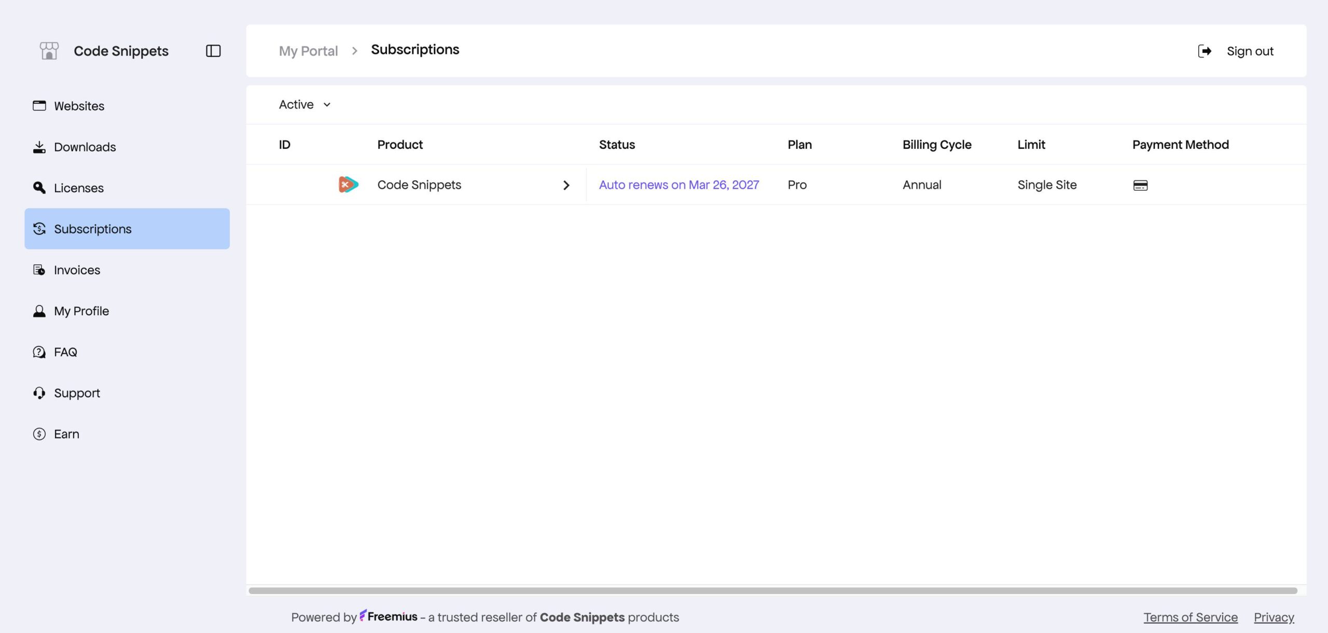Open the Terms of Service link
Screen dimensions: 1328x633
[1191, 617]
